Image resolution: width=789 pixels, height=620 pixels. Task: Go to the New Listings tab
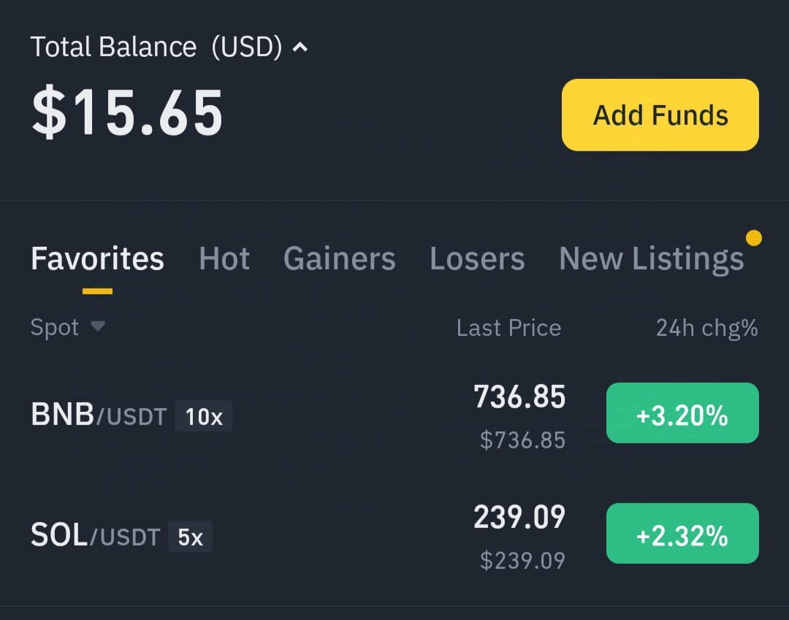pos(651,259)
